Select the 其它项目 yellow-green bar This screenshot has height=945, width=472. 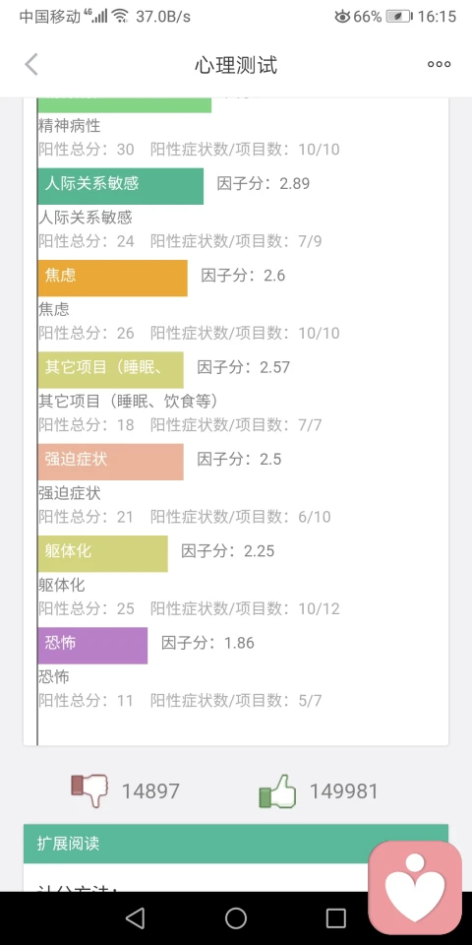point(111,369)
